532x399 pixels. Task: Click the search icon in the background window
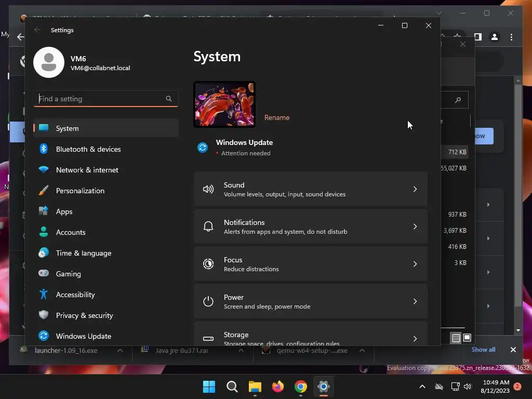[x=458, y=100]
